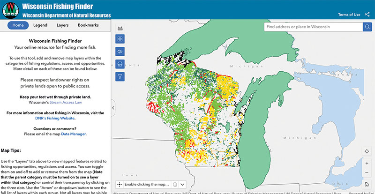This screenshot has width=375, height=194.
Task: Click 'Questions or comments?' text
Action: click(x=55, y=129)
